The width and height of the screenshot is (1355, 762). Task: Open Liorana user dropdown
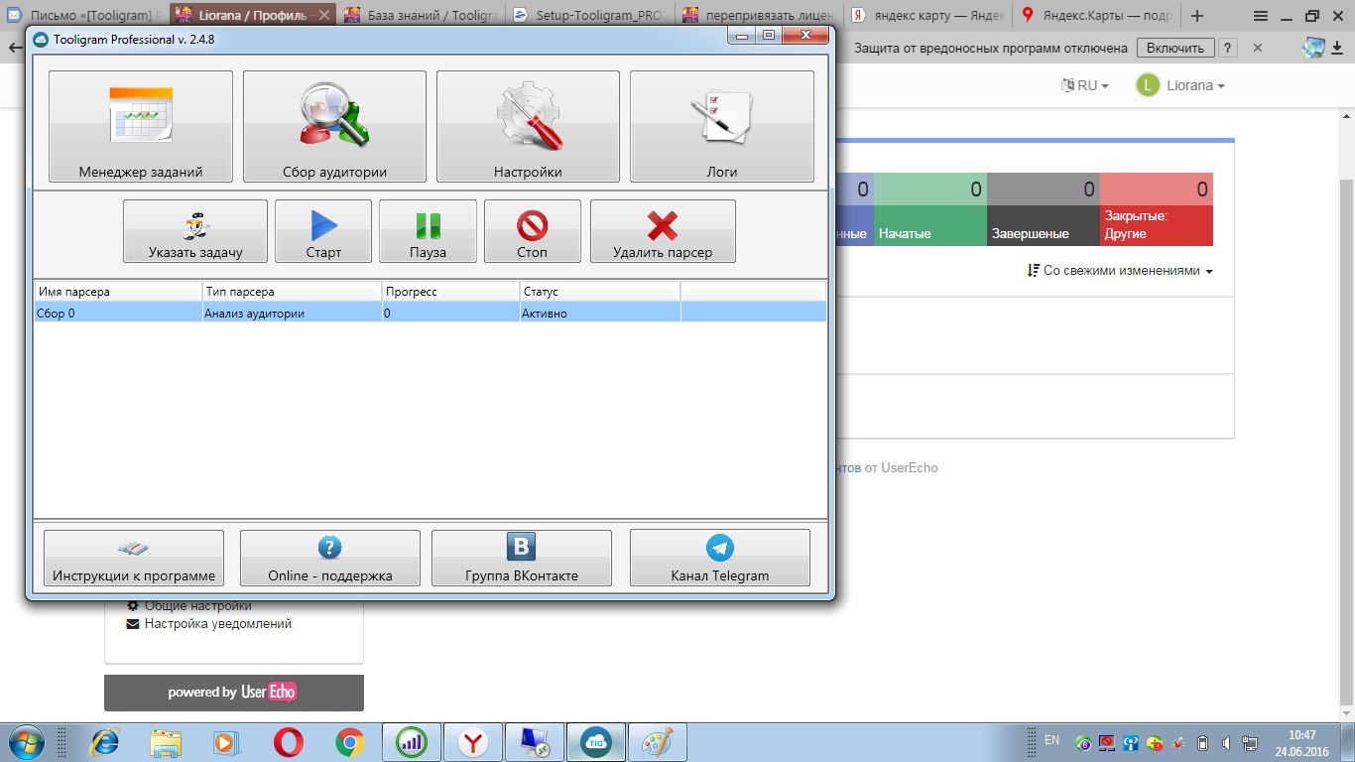1180,85
